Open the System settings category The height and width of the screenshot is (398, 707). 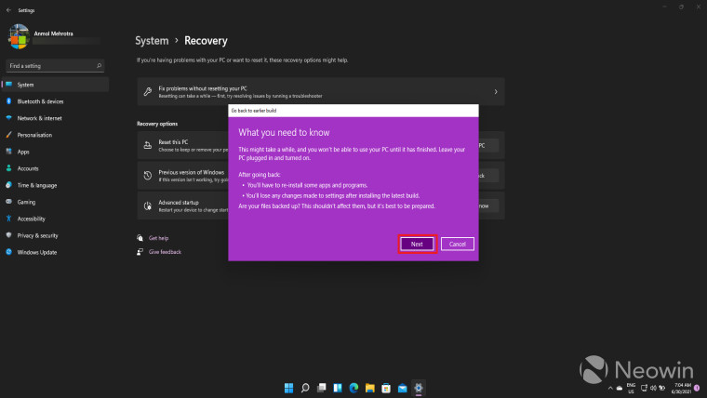pyautogui.click(x=55, y=85)
